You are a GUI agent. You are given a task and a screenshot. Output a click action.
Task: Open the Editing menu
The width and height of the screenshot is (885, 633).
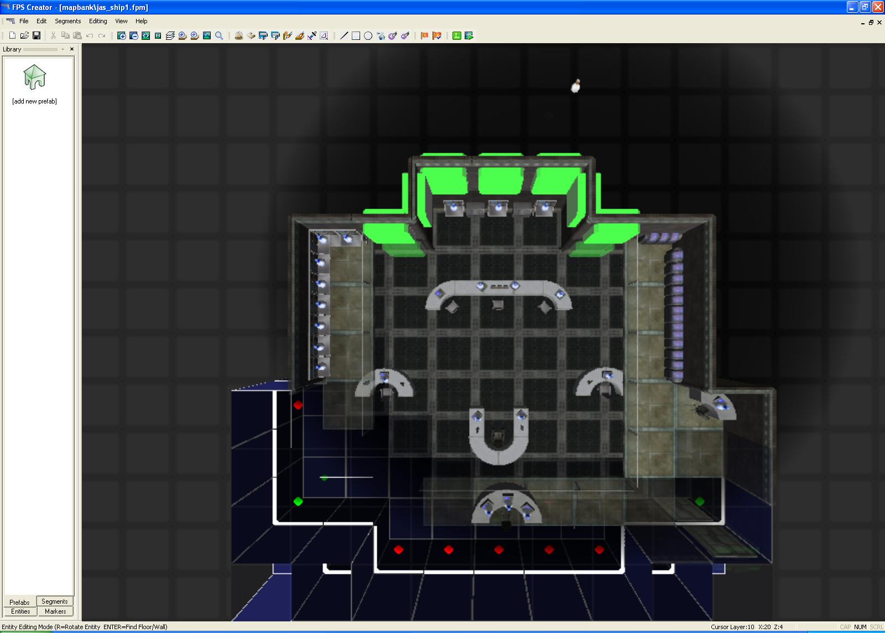click(98, 21)
